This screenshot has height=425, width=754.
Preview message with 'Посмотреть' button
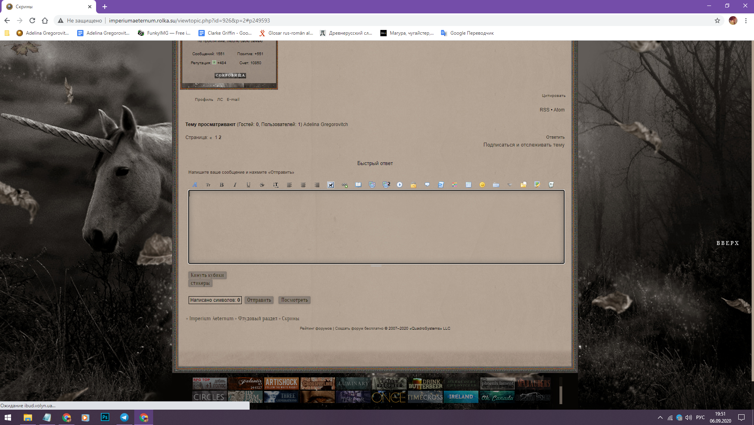coord(295,300)
